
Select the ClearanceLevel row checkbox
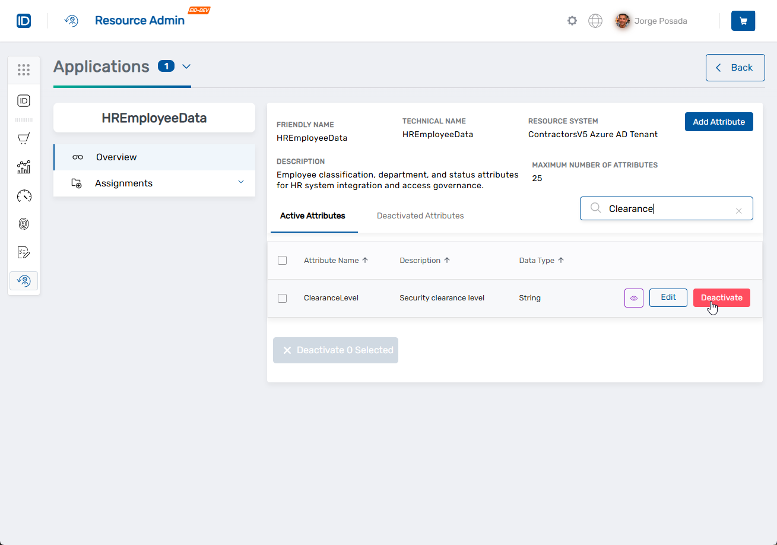click(x=283, y=298)
